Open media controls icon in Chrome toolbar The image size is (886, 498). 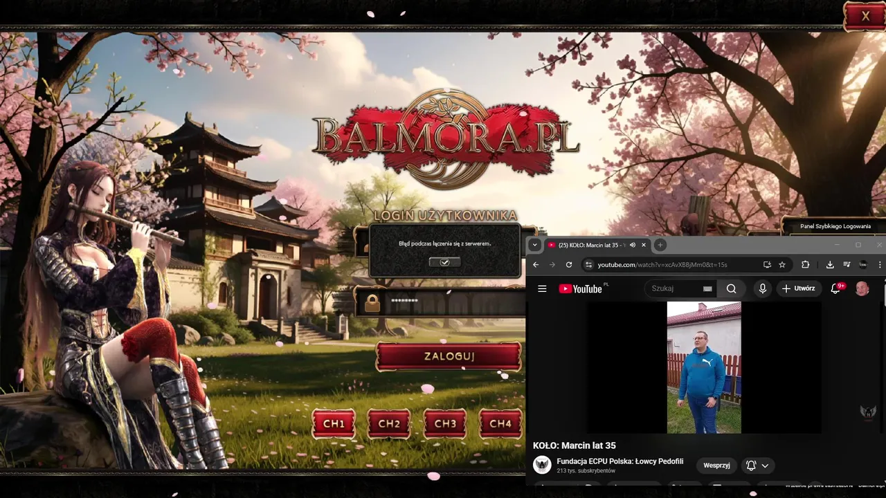[x=847, y=264]
